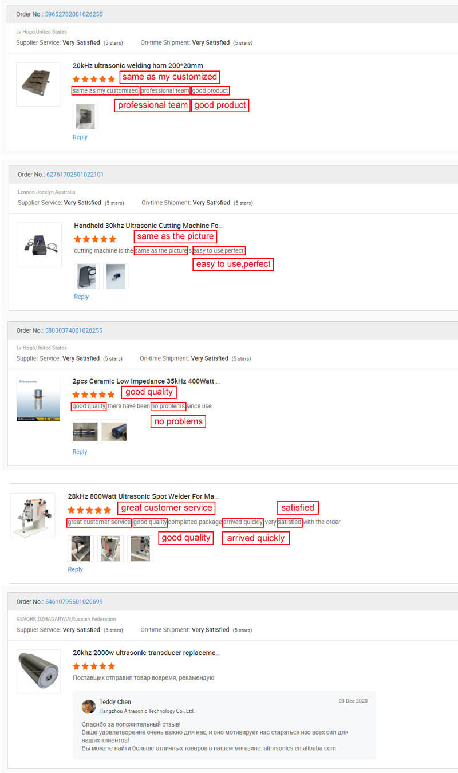View second cutting machine review photo
This screenshot has width=458, height=773.
click(116, 276)
